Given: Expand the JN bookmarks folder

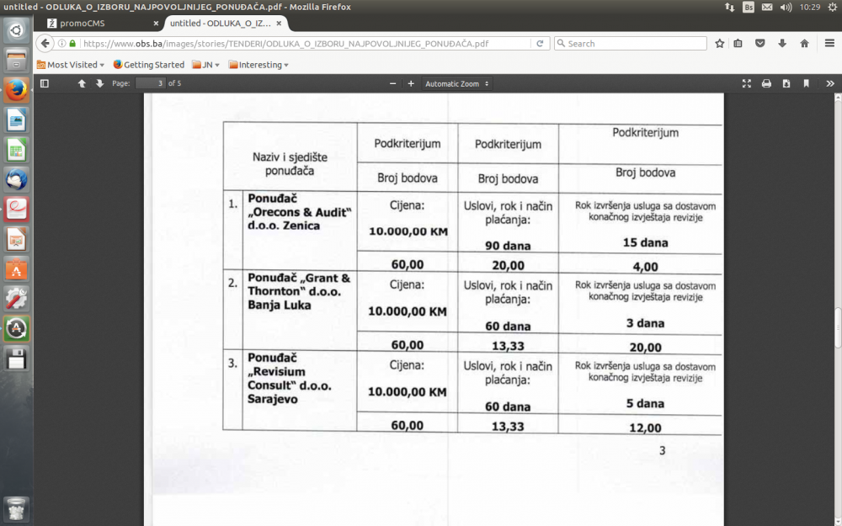Looking at the screenshot, I should coord(206,65).
